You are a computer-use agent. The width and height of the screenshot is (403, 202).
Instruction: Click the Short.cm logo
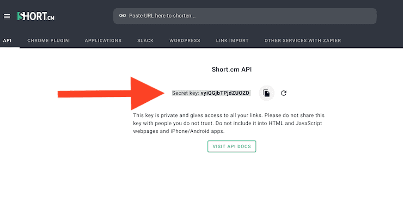click(36, 16)
